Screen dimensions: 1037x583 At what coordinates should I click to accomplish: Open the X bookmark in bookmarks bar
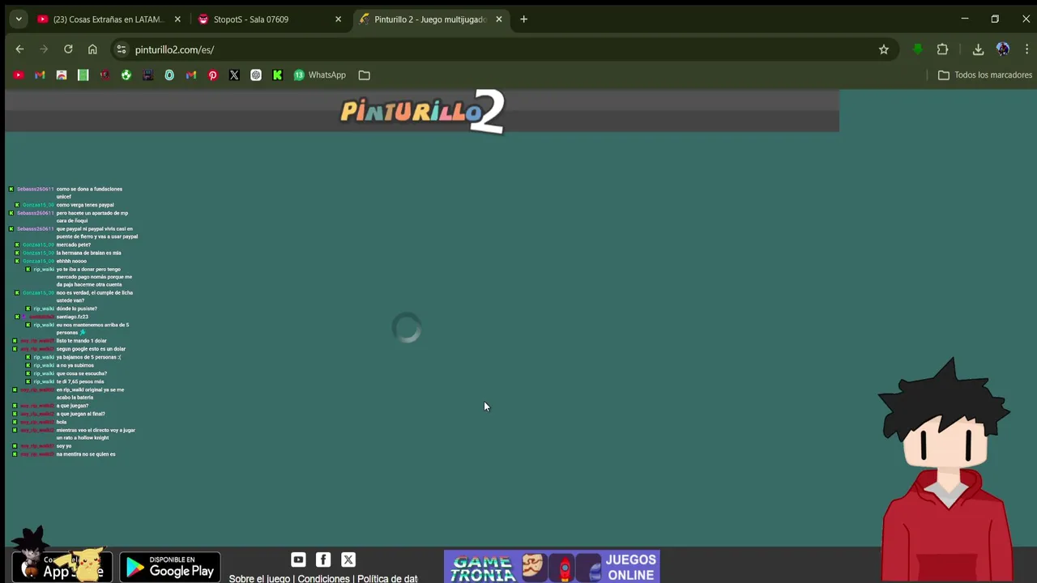pos(234,75)
